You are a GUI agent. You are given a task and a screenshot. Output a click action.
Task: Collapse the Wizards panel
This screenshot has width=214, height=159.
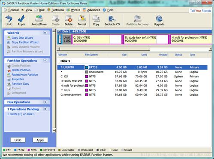[x=45, y=33]
